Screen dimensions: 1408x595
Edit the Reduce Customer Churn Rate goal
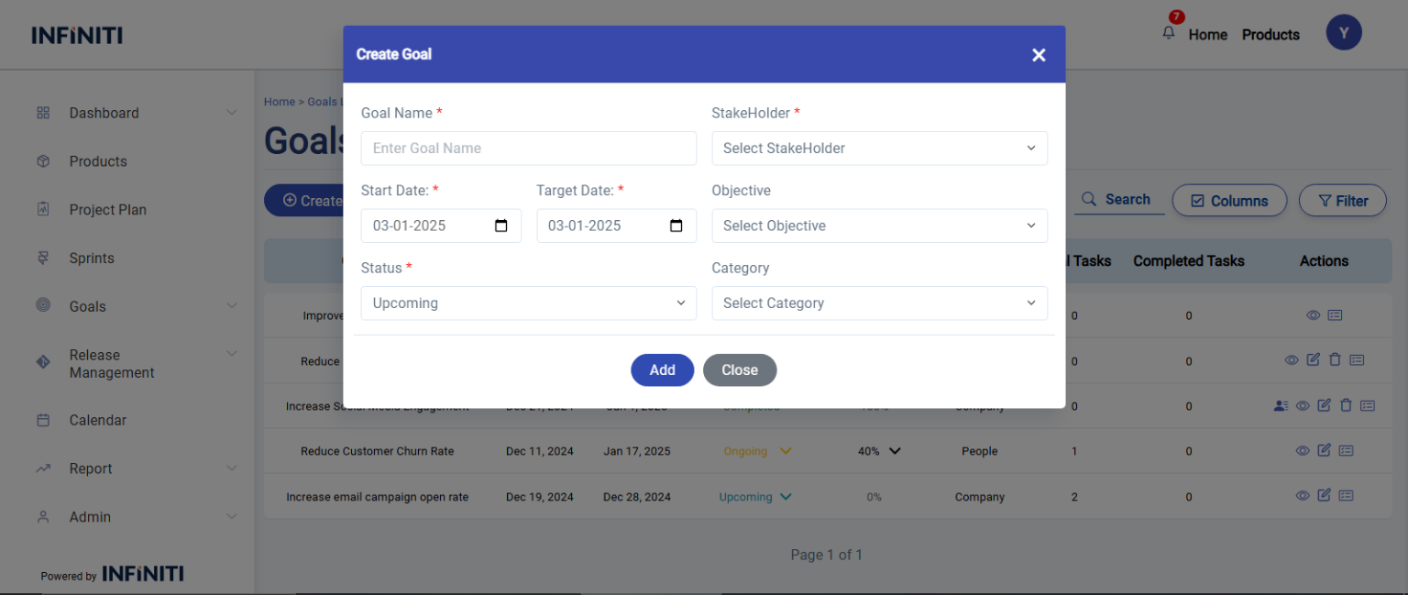coord(1324,450)
